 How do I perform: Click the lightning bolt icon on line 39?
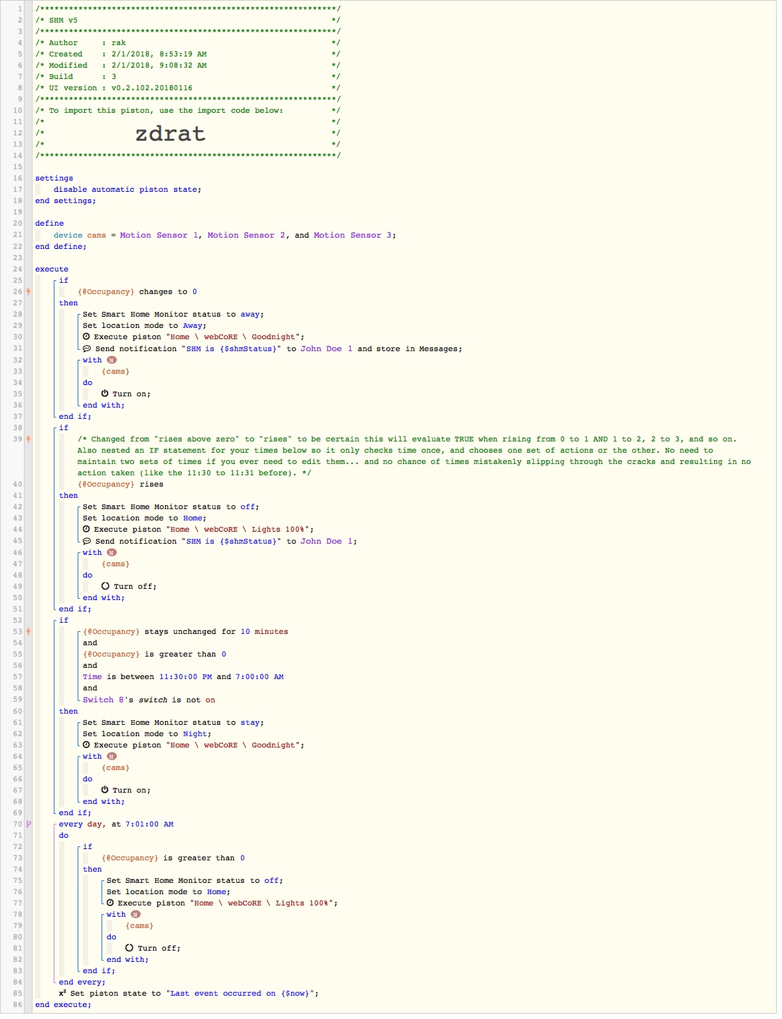[x=29, y=439]
